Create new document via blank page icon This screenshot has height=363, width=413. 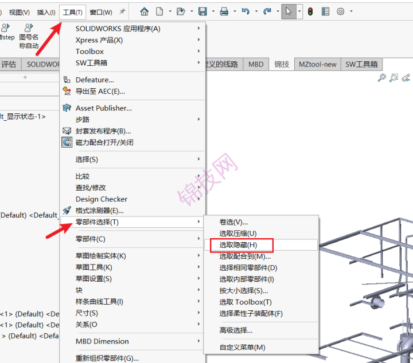coord(159,11)
